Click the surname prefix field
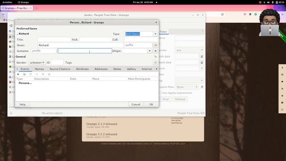 [x=44, y=51]
